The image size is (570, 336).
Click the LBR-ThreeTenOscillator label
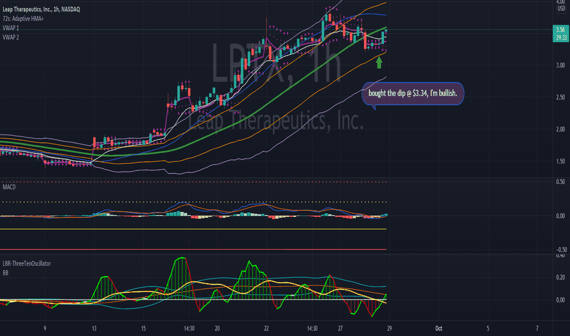(x=26, y=264)
